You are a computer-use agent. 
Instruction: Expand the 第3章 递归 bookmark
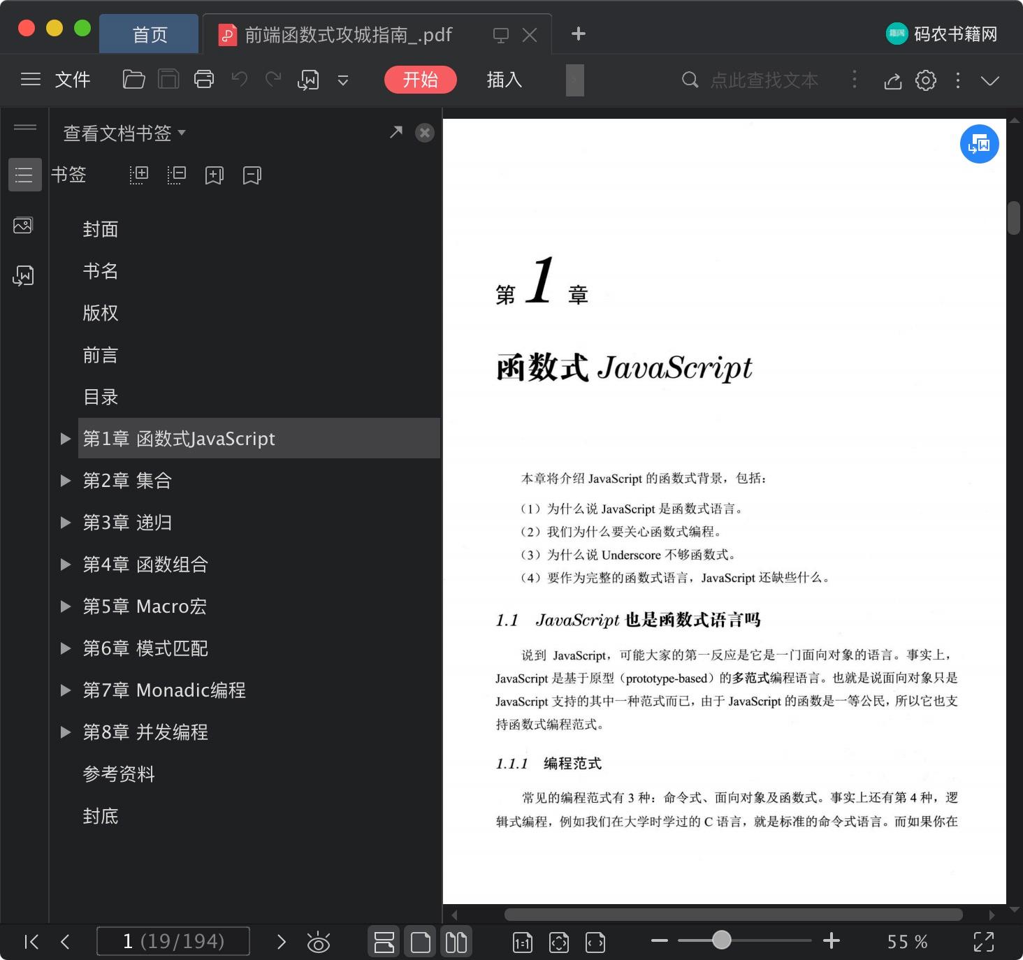tap(66, 523)
